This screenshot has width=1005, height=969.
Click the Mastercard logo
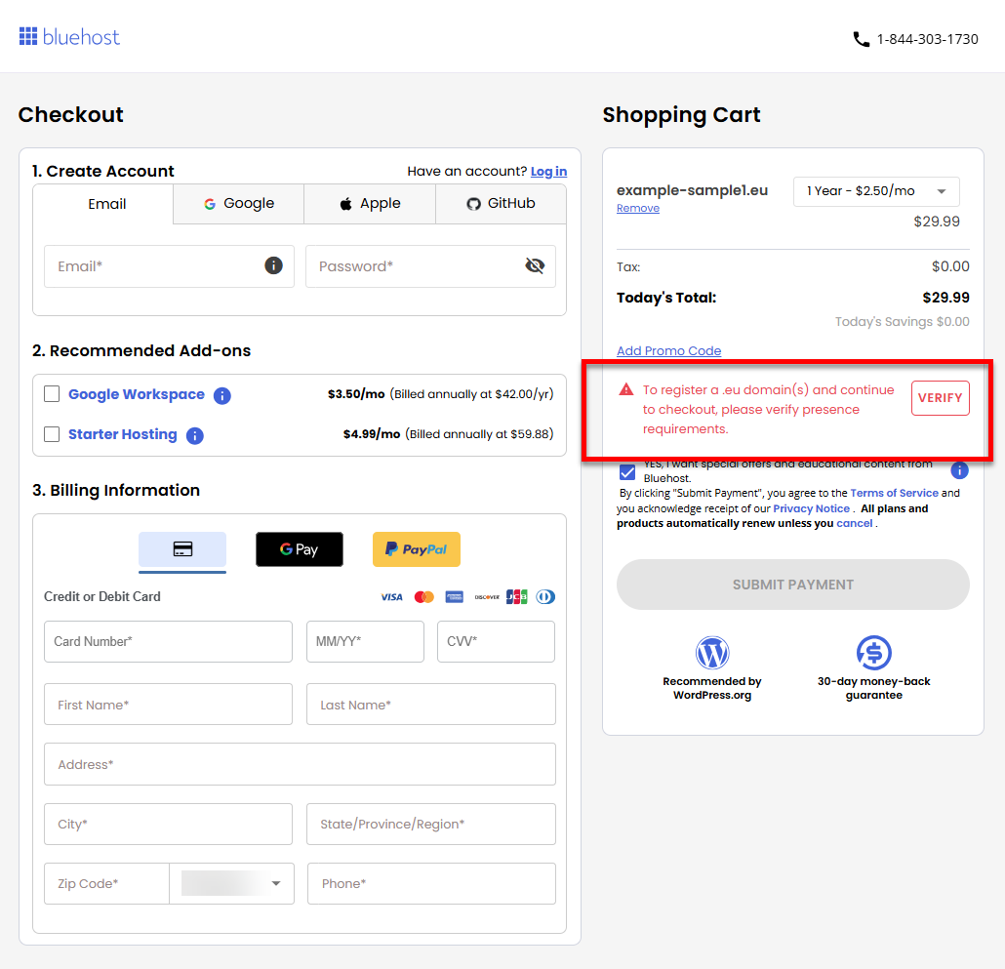(x=423, y=597)
